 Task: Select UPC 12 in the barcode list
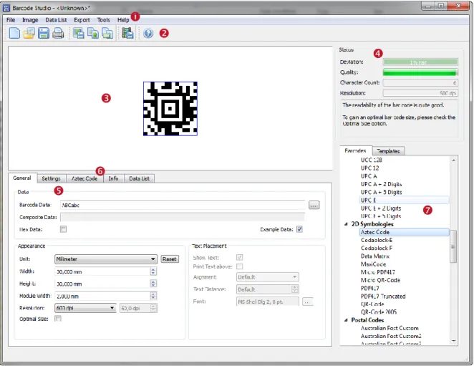pos(369,168)
